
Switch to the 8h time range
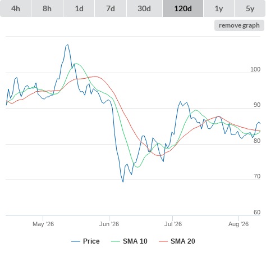click(x=47, y=8)
